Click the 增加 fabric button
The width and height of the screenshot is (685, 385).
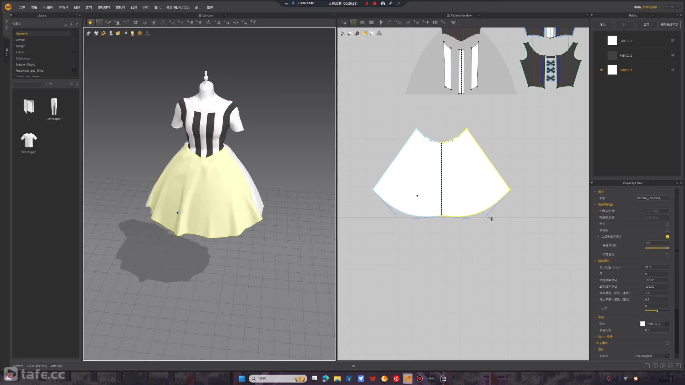click(x=602, y=25)
